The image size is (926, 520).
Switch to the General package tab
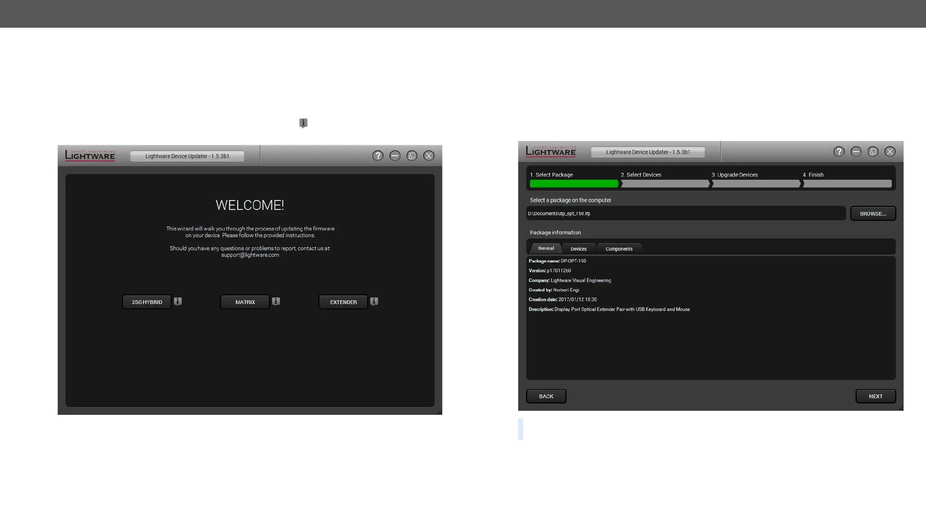click(546, 248)
